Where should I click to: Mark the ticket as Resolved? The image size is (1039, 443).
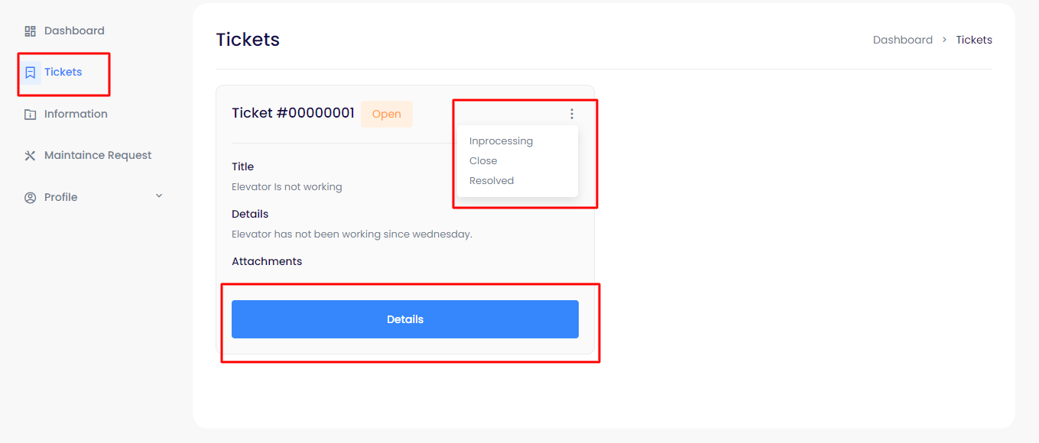[x=492, y=181]
